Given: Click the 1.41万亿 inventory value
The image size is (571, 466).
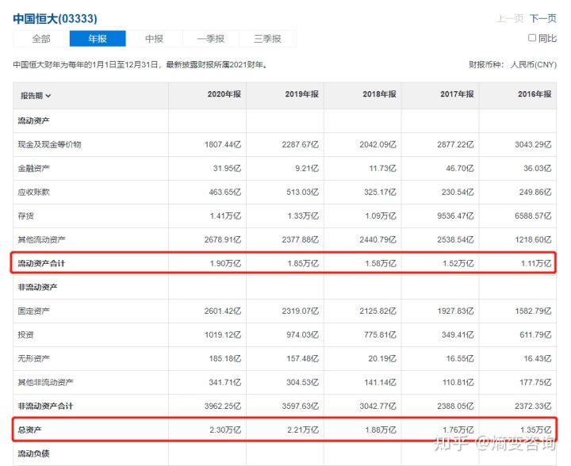Looking at the screenshot, I should pyautogui.click(x=225, y=216).
